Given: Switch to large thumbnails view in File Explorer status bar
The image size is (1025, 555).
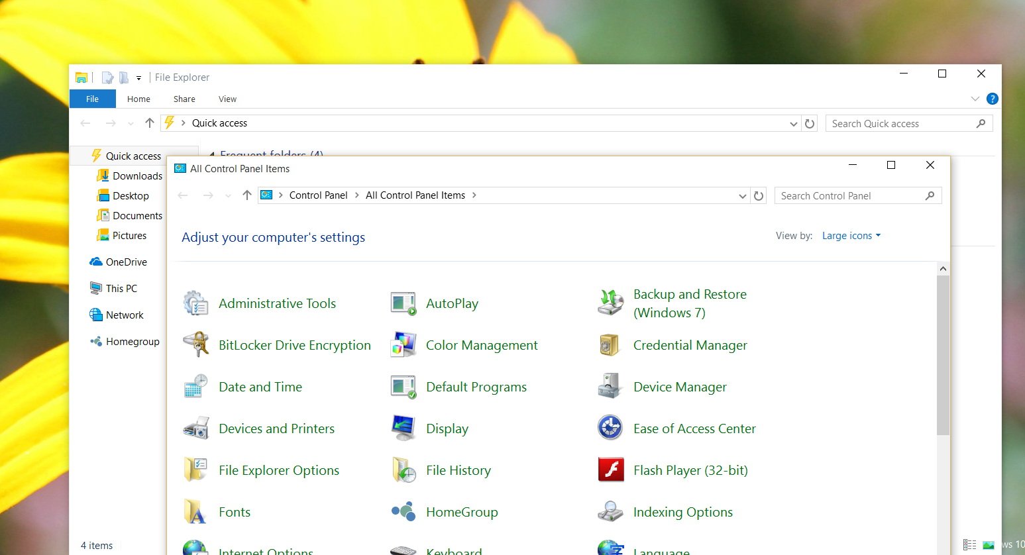Looking at the screenshot, I should (x=989, y=544).
